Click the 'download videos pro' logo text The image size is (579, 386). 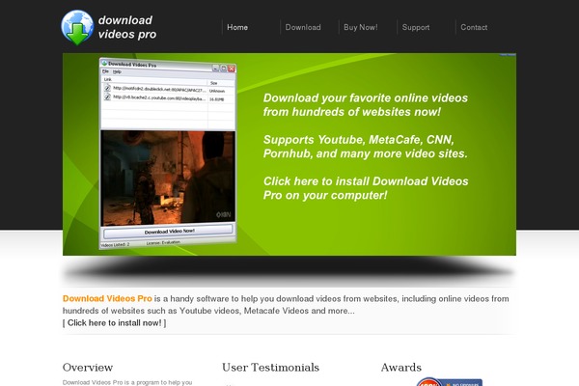click(x=127, y=27)
